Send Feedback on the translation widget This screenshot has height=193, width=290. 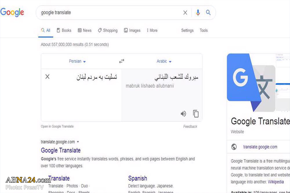190,126
